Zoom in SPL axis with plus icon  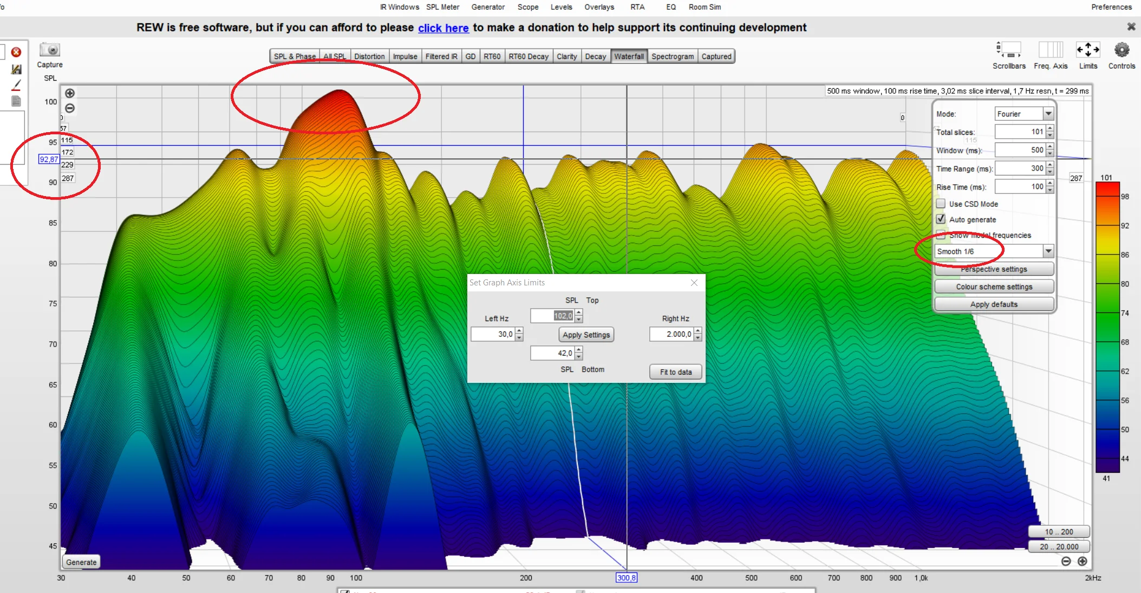pos(70,93)
